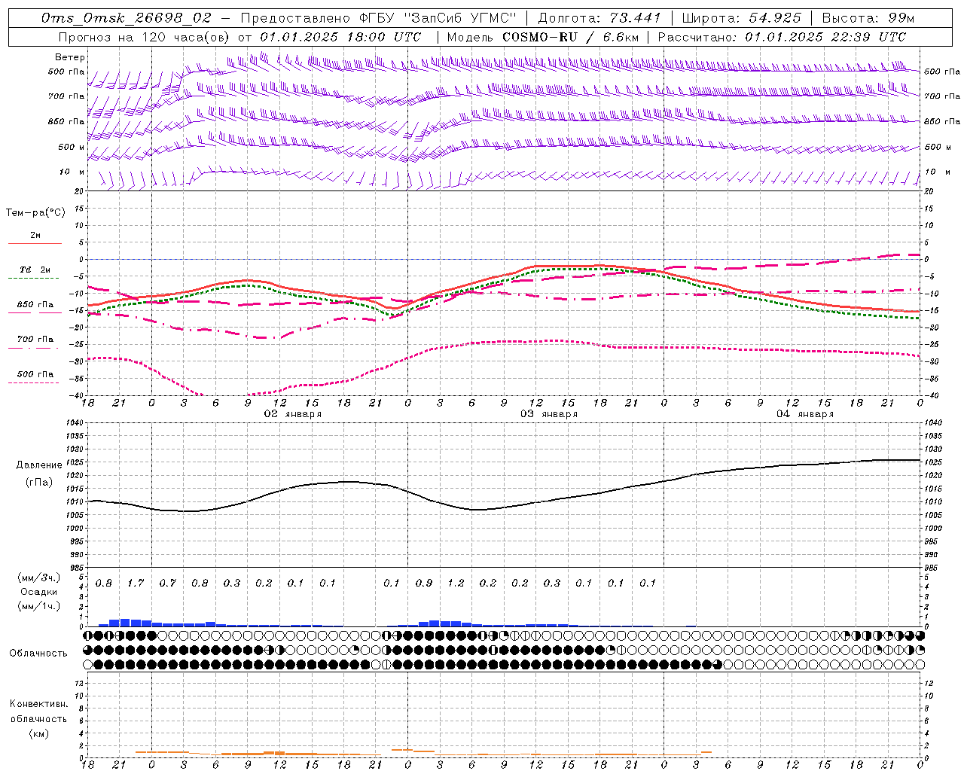Click the Давление pressure panel label

coord(39,465)
